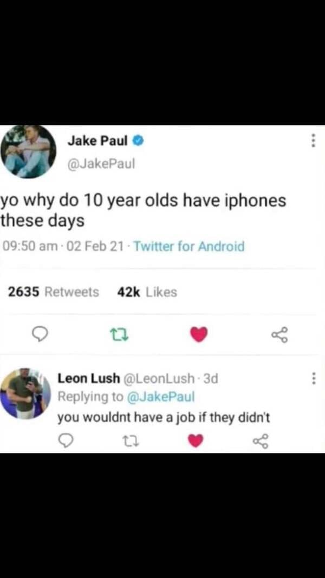Open Leon Lush name link

click(89, 378)
